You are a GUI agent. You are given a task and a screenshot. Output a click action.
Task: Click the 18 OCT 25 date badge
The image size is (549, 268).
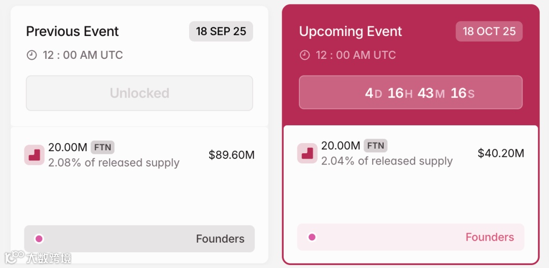(x=489, y=31)
